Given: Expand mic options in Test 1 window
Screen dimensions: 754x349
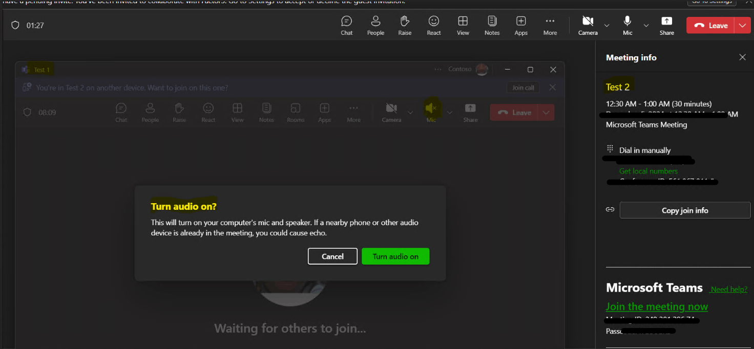Looking at the screenshot, I should pyautogui.click(x=450, y=113).
